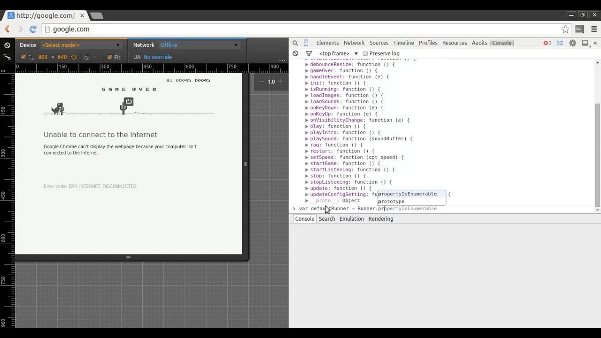
Task: Open the three-dots more overrides menu
Action: coord(282,60)
